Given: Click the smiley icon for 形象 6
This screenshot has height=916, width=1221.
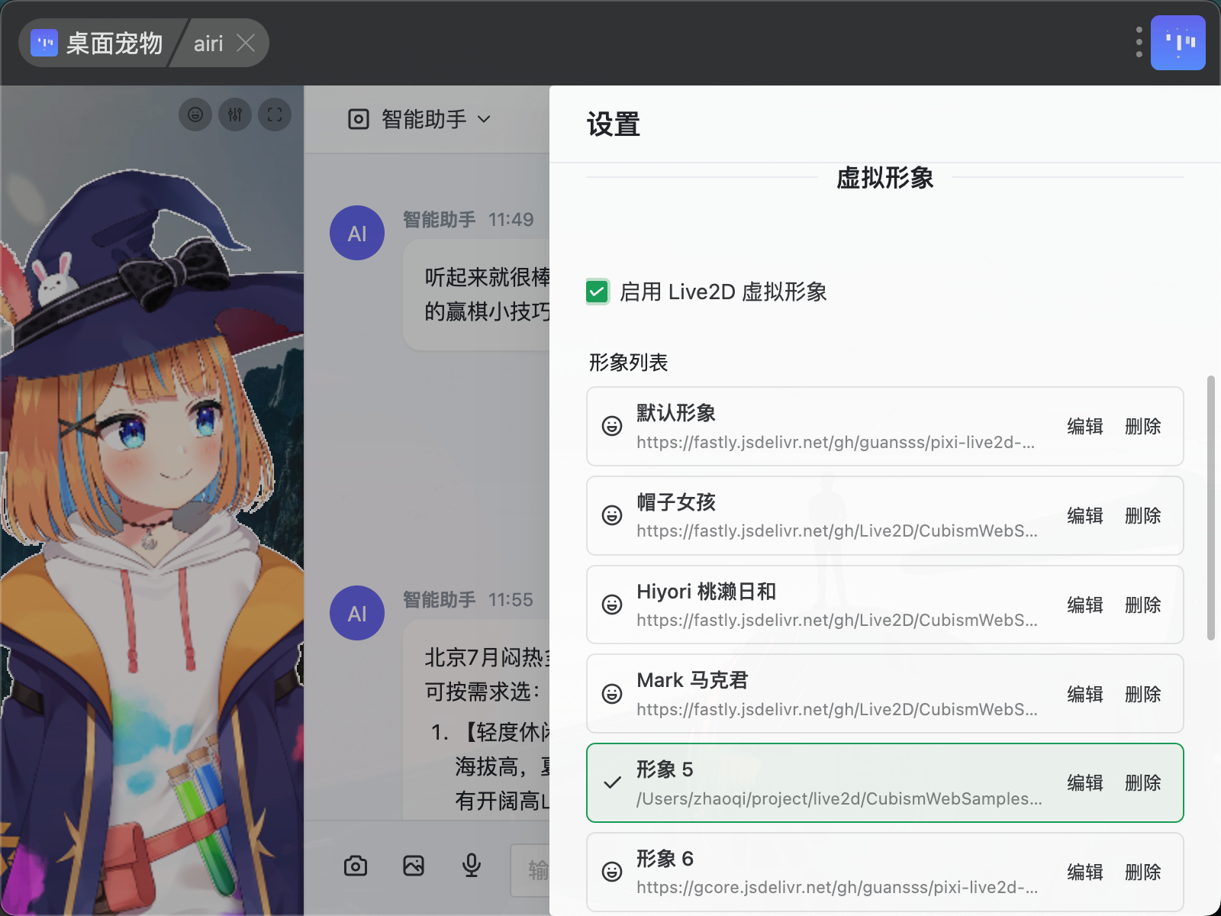Looking at the screenshot, I should pyautogui.click(x=612, y=872).
